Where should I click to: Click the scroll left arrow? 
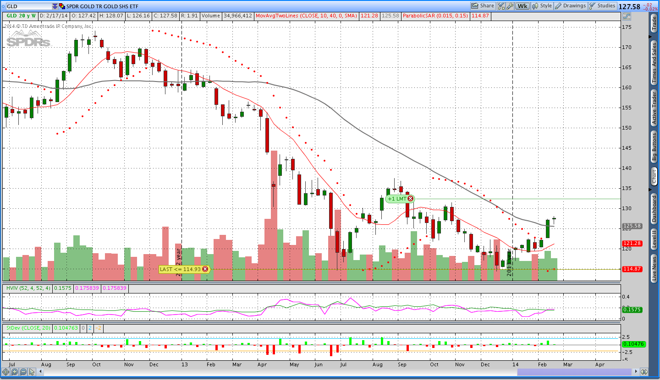coord(40,372)
